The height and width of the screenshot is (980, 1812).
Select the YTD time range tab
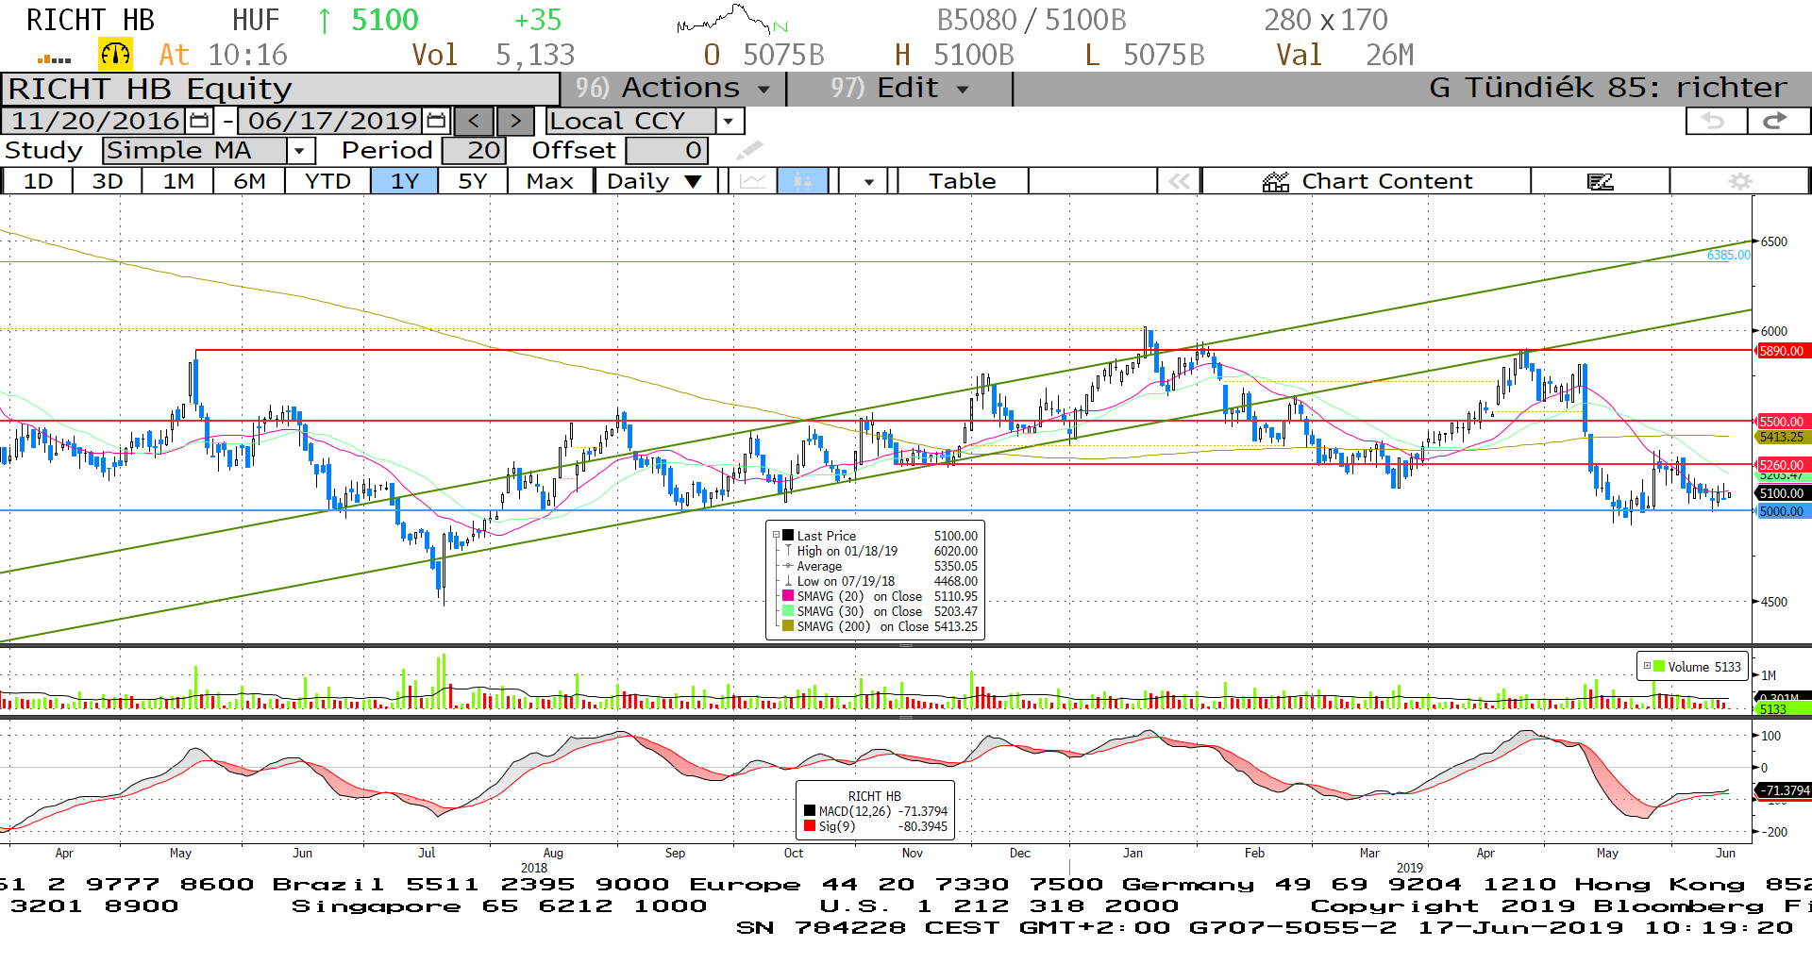[x=327, y=181]
